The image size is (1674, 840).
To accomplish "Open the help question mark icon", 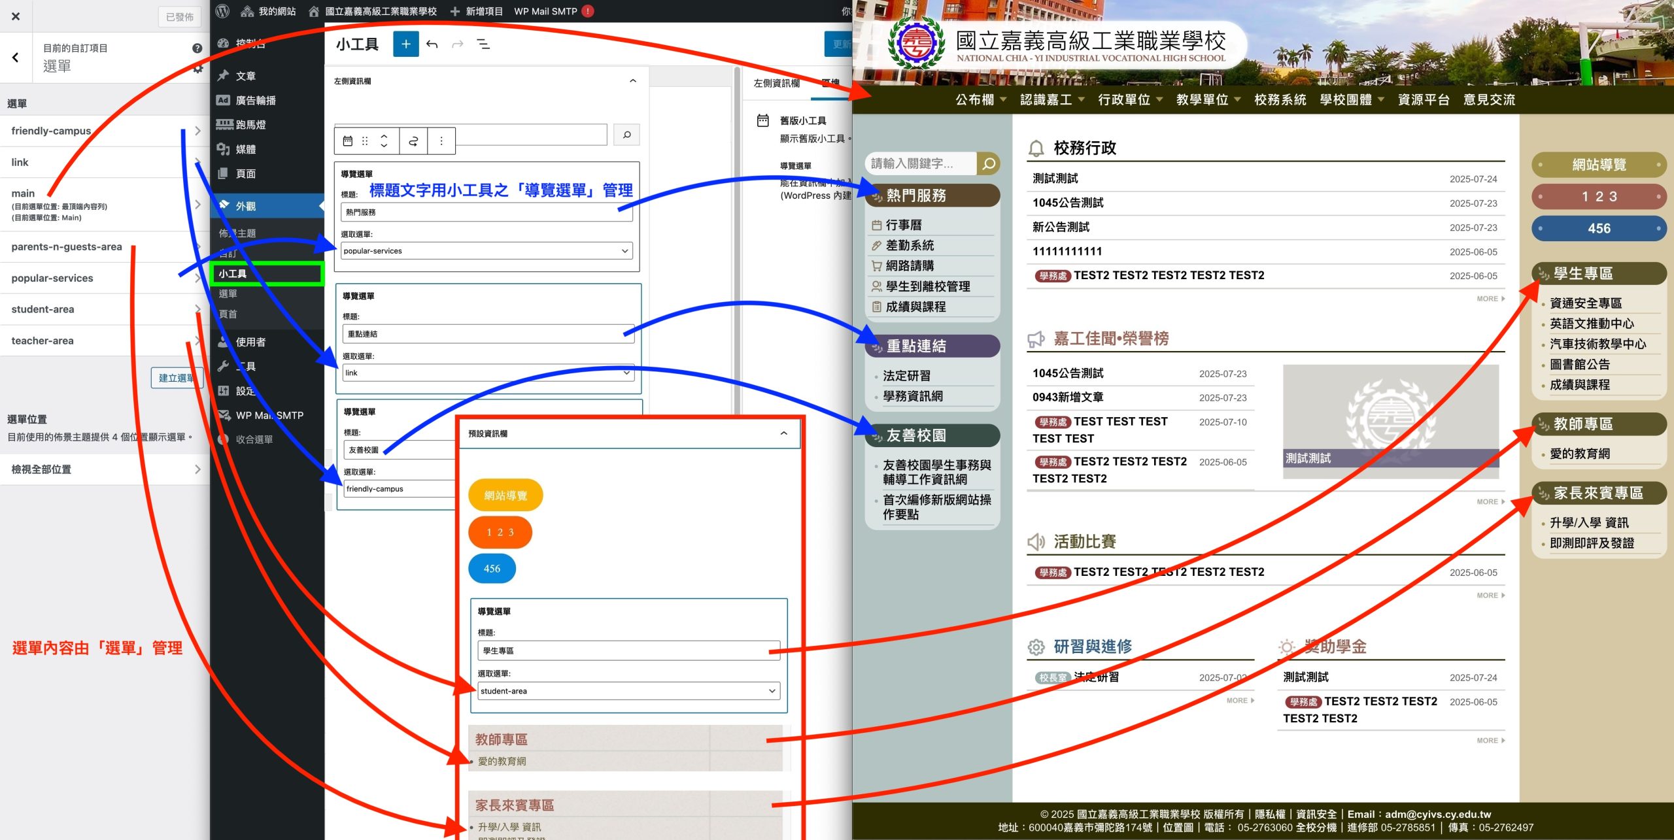I will point(197,48).
